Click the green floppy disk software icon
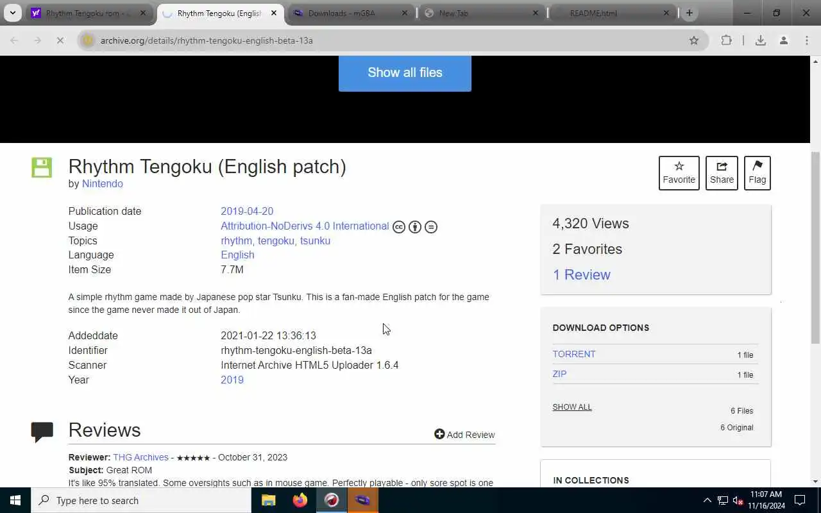The width and height of the screenshot is (821, 513). click(x=42, y=167)
